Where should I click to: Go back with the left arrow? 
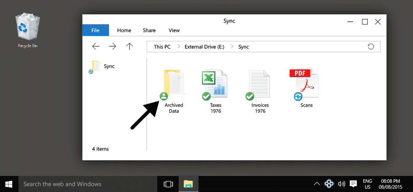coord(96,46)
